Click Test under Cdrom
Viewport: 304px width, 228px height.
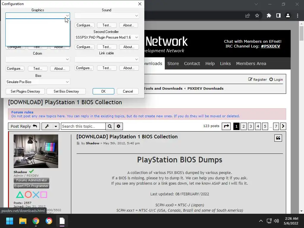point(38,69)
